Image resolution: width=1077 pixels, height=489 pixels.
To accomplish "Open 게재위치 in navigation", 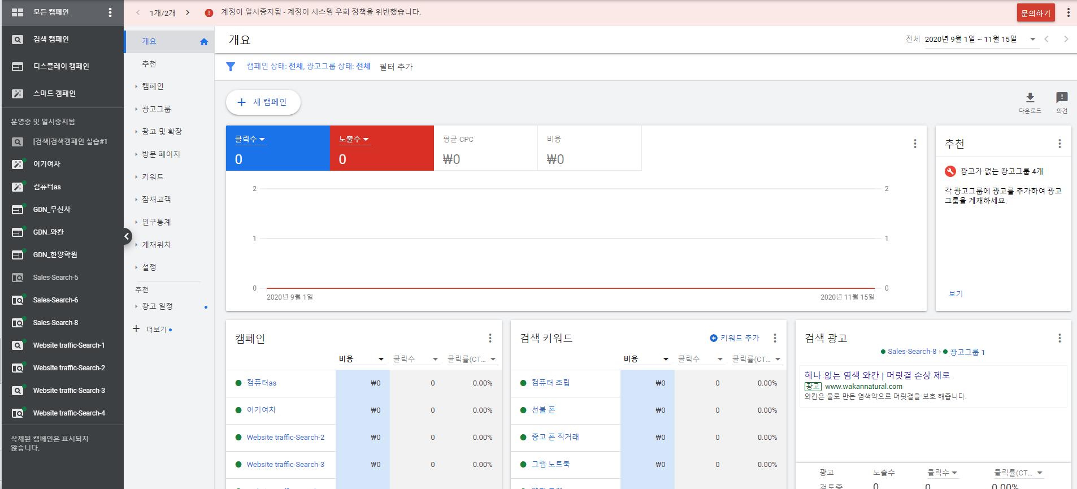I will coord(156,245).
